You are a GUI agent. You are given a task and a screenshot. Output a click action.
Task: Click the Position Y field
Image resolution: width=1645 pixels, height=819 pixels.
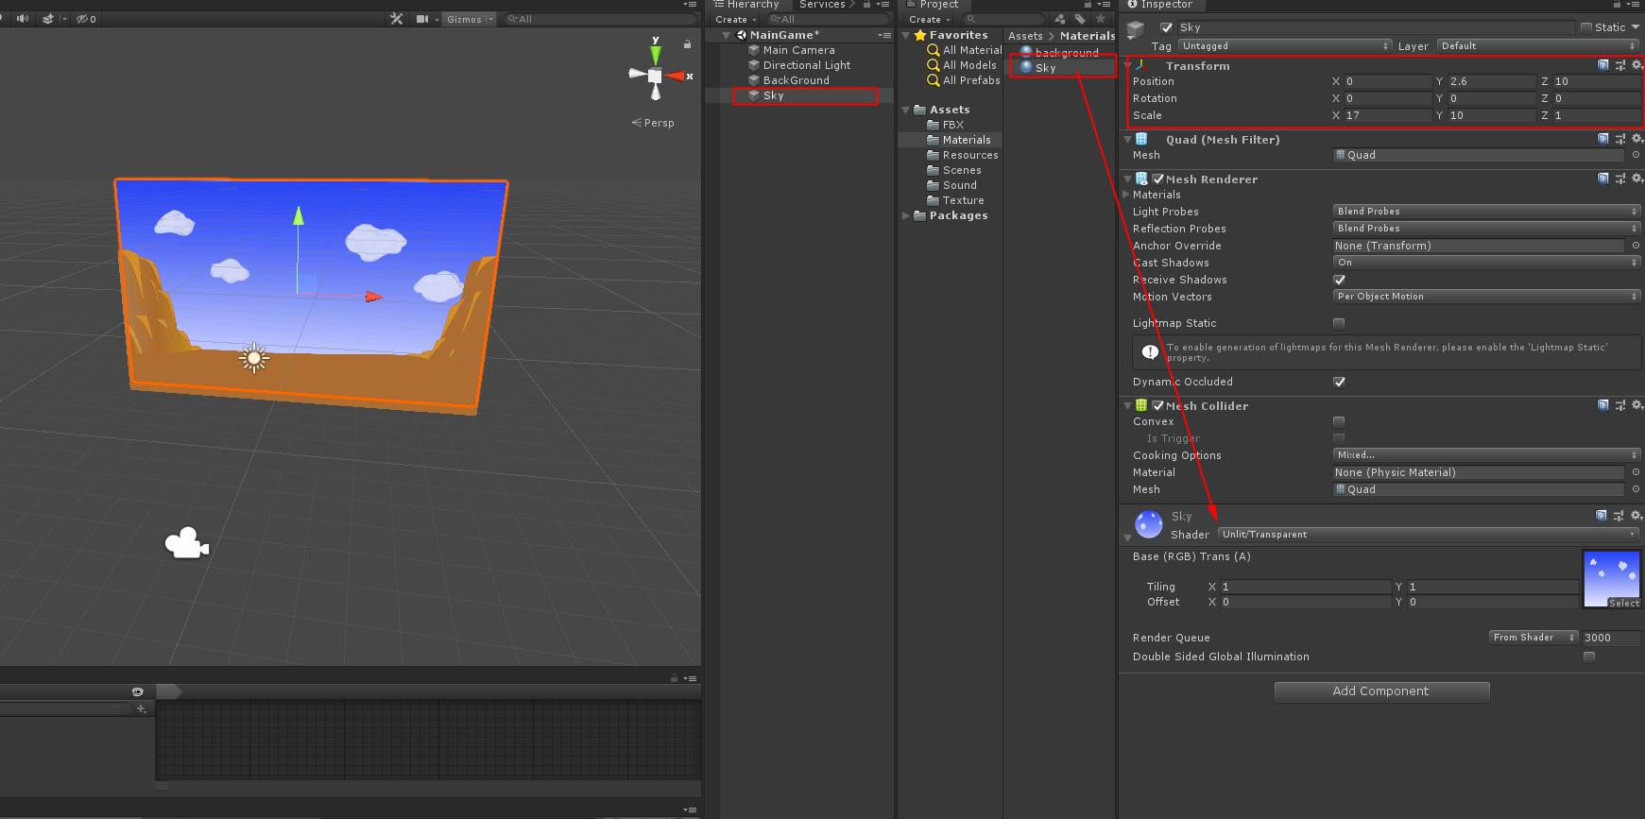[x=1492, y=81]
